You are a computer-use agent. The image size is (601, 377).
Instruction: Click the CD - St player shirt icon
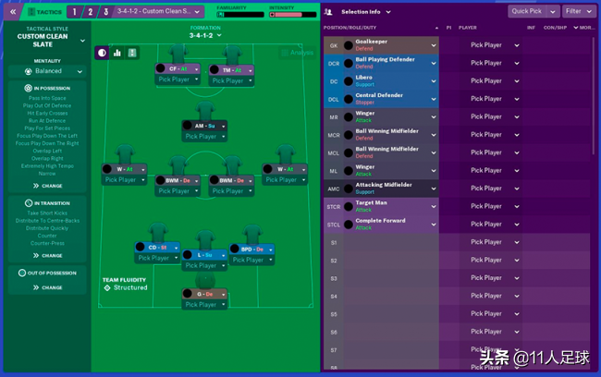158,233
